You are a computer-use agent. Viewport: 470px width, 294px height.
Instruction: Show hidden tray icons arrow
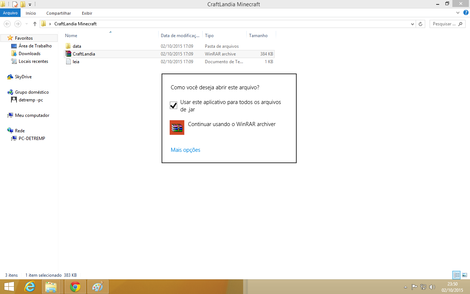click(x=406, y=287)
